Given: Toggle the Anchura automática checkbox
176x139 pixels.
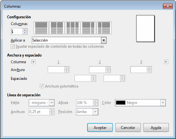Looking at the screenshot, I should point(42,86).
